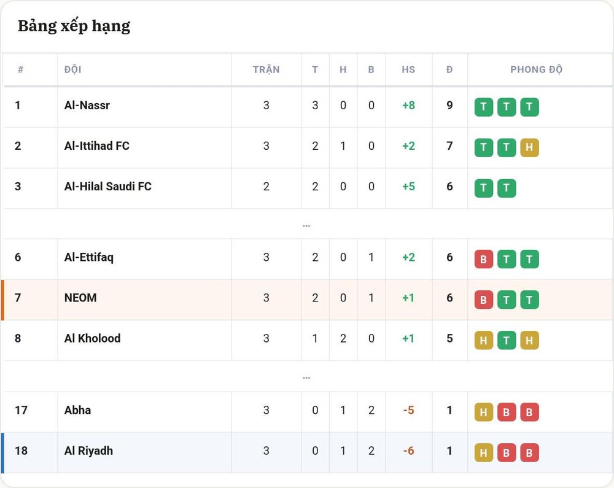The height and width of the screenshot is (488, 614).
Task: Click the ĐỘI column header
Action: [73, 69]
